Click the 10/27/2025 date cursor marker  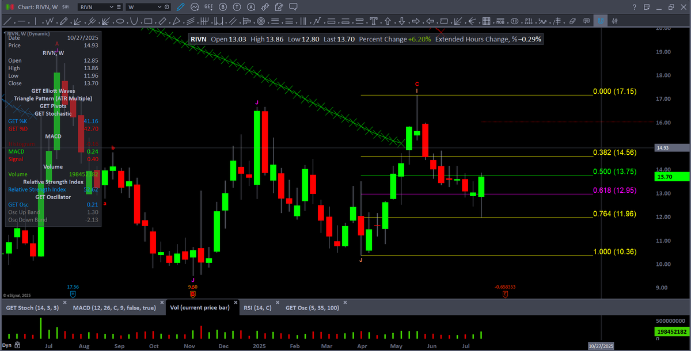pos(601,345)
